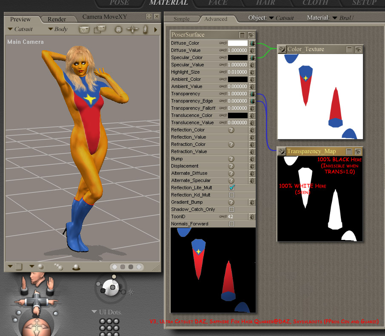Click the Diffuse_Value number field
Viewport: 385px width, 336px height.
(x=238, y=50)
